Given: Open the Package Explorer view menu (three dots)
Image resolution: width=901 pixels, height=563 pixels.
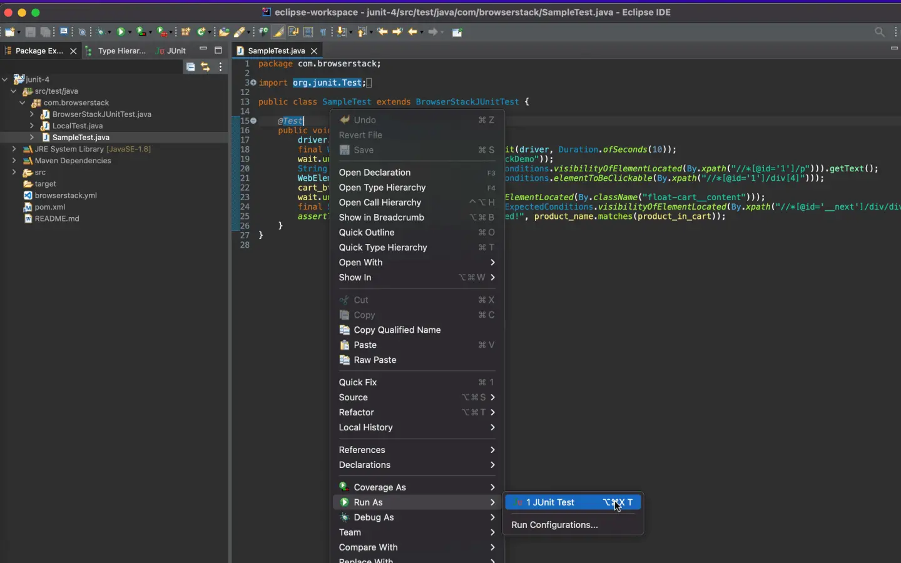Looking at the screenshot, I should click(220, 67).
